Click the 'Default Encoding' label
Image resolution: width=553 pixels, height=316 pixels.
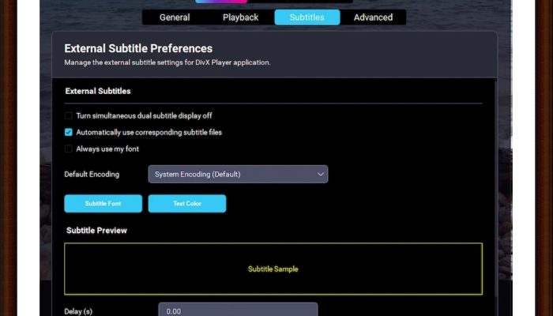(92, 174)
